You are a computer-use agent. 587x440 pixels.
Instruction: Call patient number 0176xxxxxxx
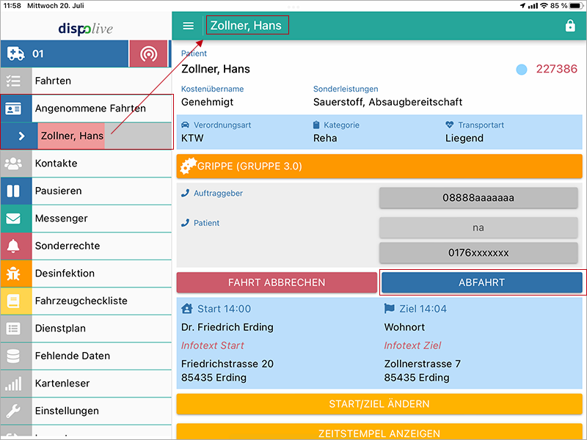tap(478, 253)
